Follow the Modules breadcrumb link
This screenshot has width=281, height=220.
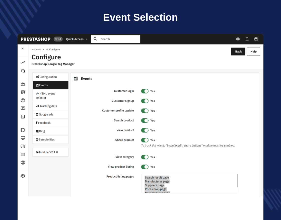pyautogui.click(x=36, y=49)
